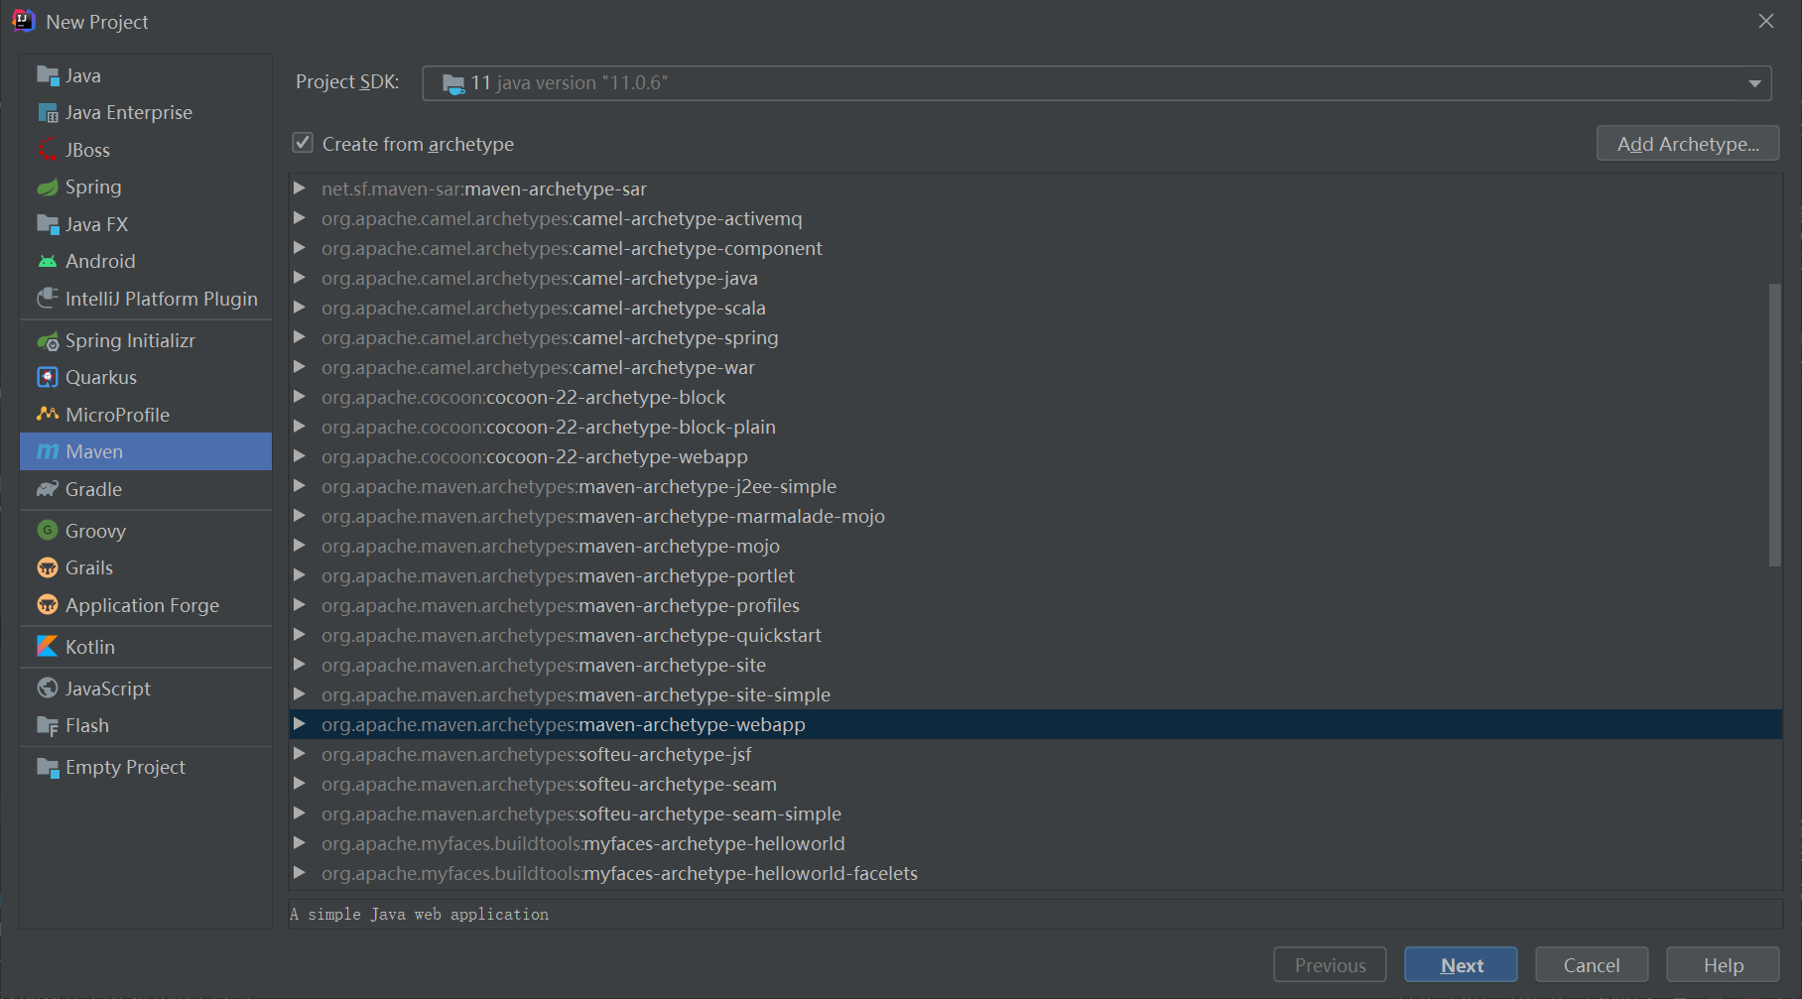Open the Project SDK dropdown arrow

(x=1754, y=83)
